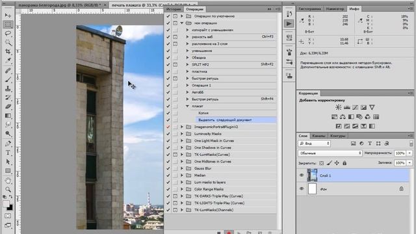Image resolution: width=416 pixels, height=234 pixels.
Task: Select the Path Selection tool
Action: [x=8, y=162]
